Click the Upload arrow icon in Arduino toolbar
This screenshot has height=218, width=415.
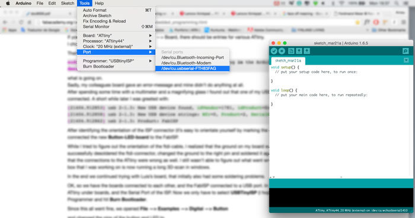click(x=282, y=51)
